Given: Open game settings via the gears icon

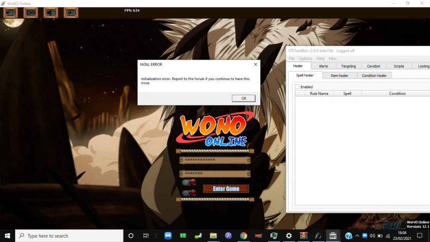Looking at the screenshot, I should click(31, 12).
